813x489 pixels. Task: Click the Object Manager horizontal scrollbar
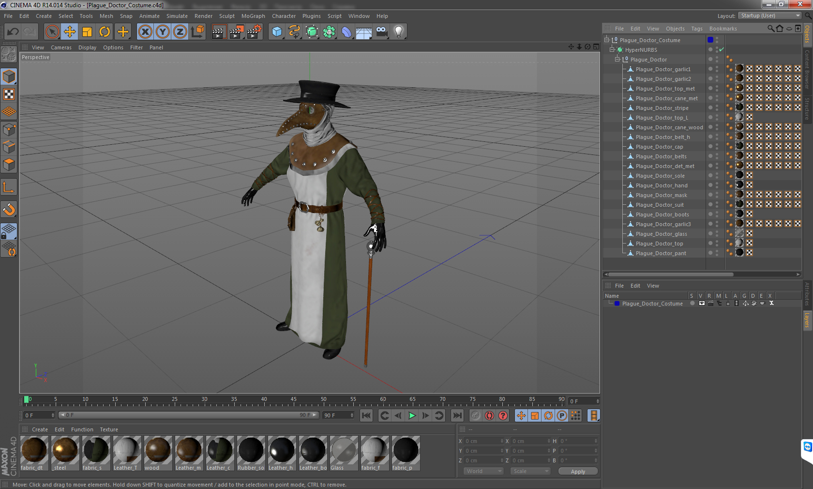click(670, 274)
